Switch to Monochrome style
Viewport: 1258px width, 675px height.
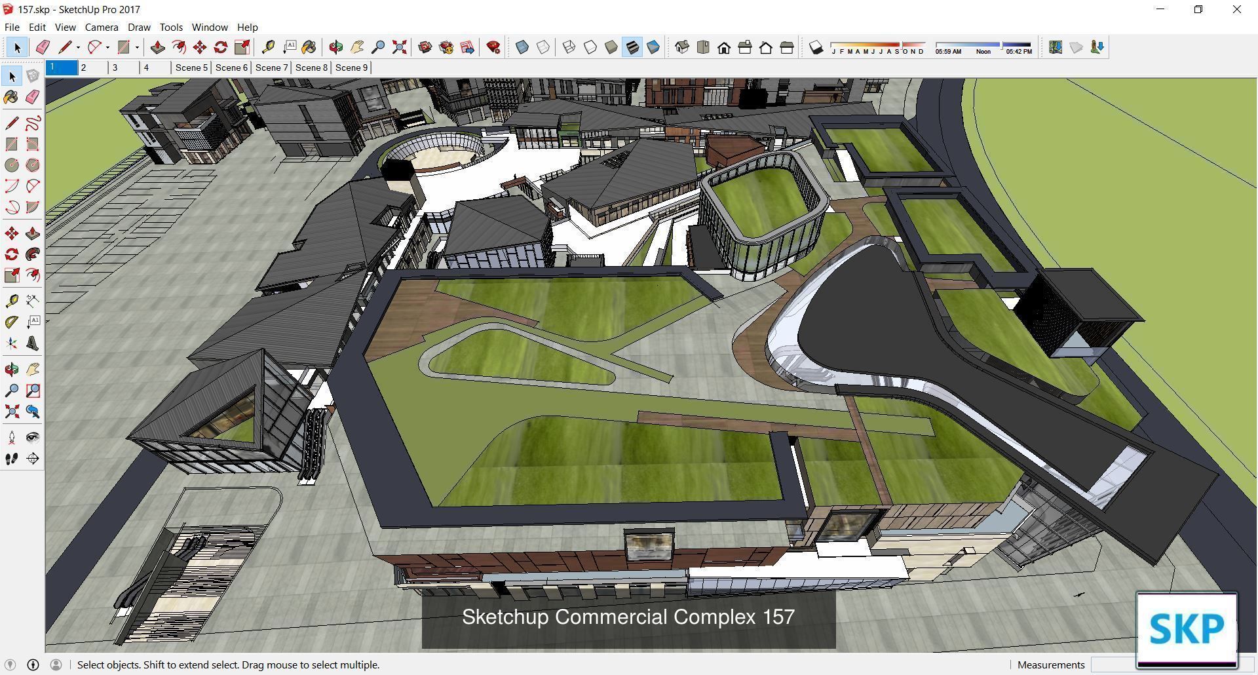[x=653, y=47]
